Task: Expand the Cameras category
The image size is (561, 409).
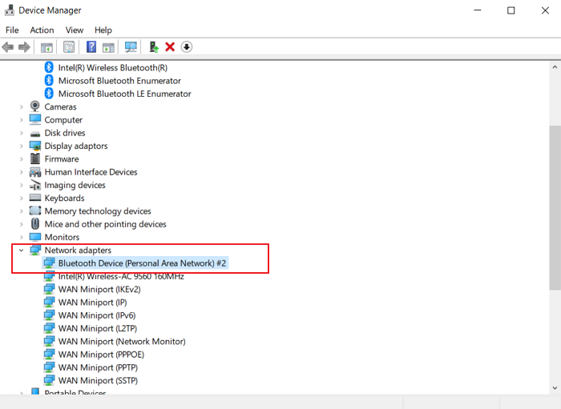Action: point(22,107)
